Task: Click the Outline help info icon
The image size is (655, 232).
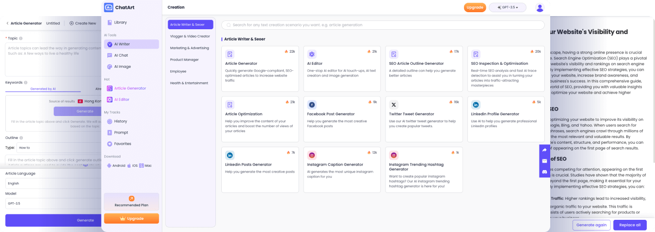Action: (x=21, y=137)
